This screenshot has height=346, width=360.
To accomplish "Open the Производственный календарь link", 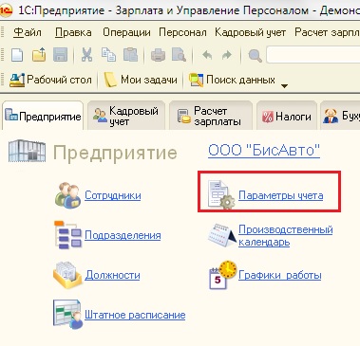I will pyautogui.click(x=286, y=235).
